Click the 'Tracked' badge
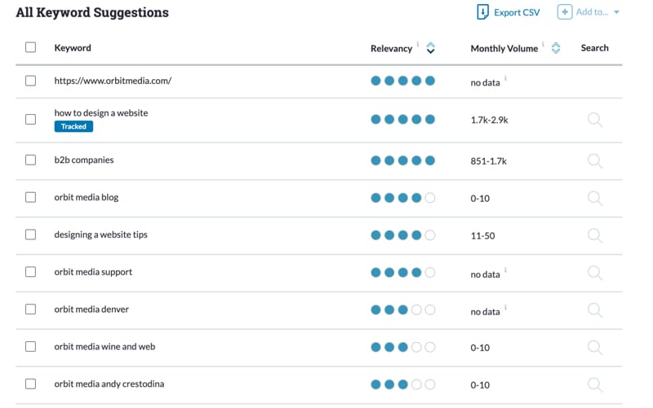653x408 pixels. point(73,126)
